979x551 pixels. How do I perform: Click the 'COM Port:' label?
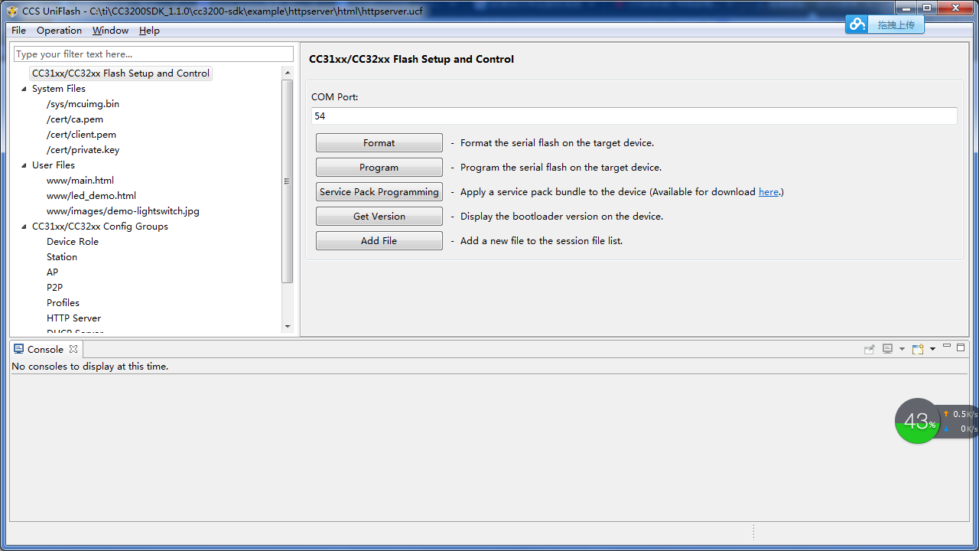point(335,97)
